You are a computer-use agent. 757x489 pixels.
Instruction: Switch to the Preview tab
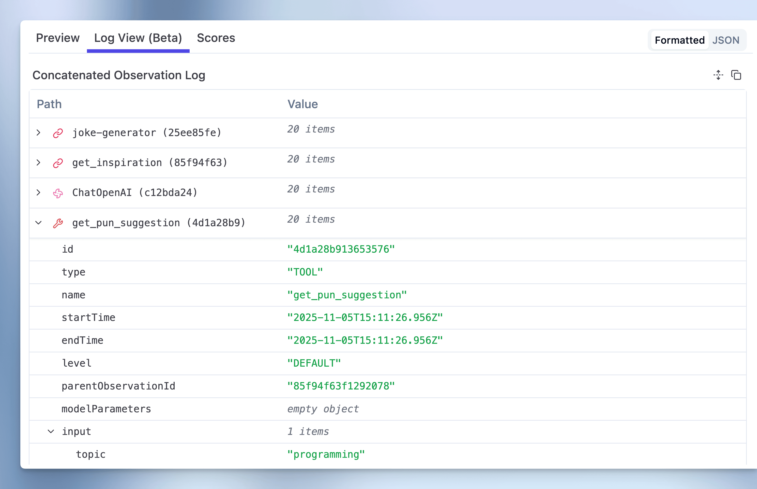pos(58,38)
